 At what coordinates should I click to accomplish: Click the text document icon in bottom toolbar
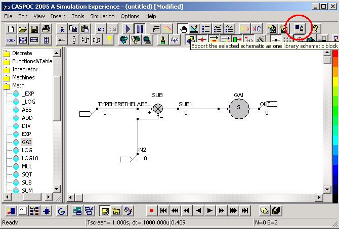click(x=22, y=211)
